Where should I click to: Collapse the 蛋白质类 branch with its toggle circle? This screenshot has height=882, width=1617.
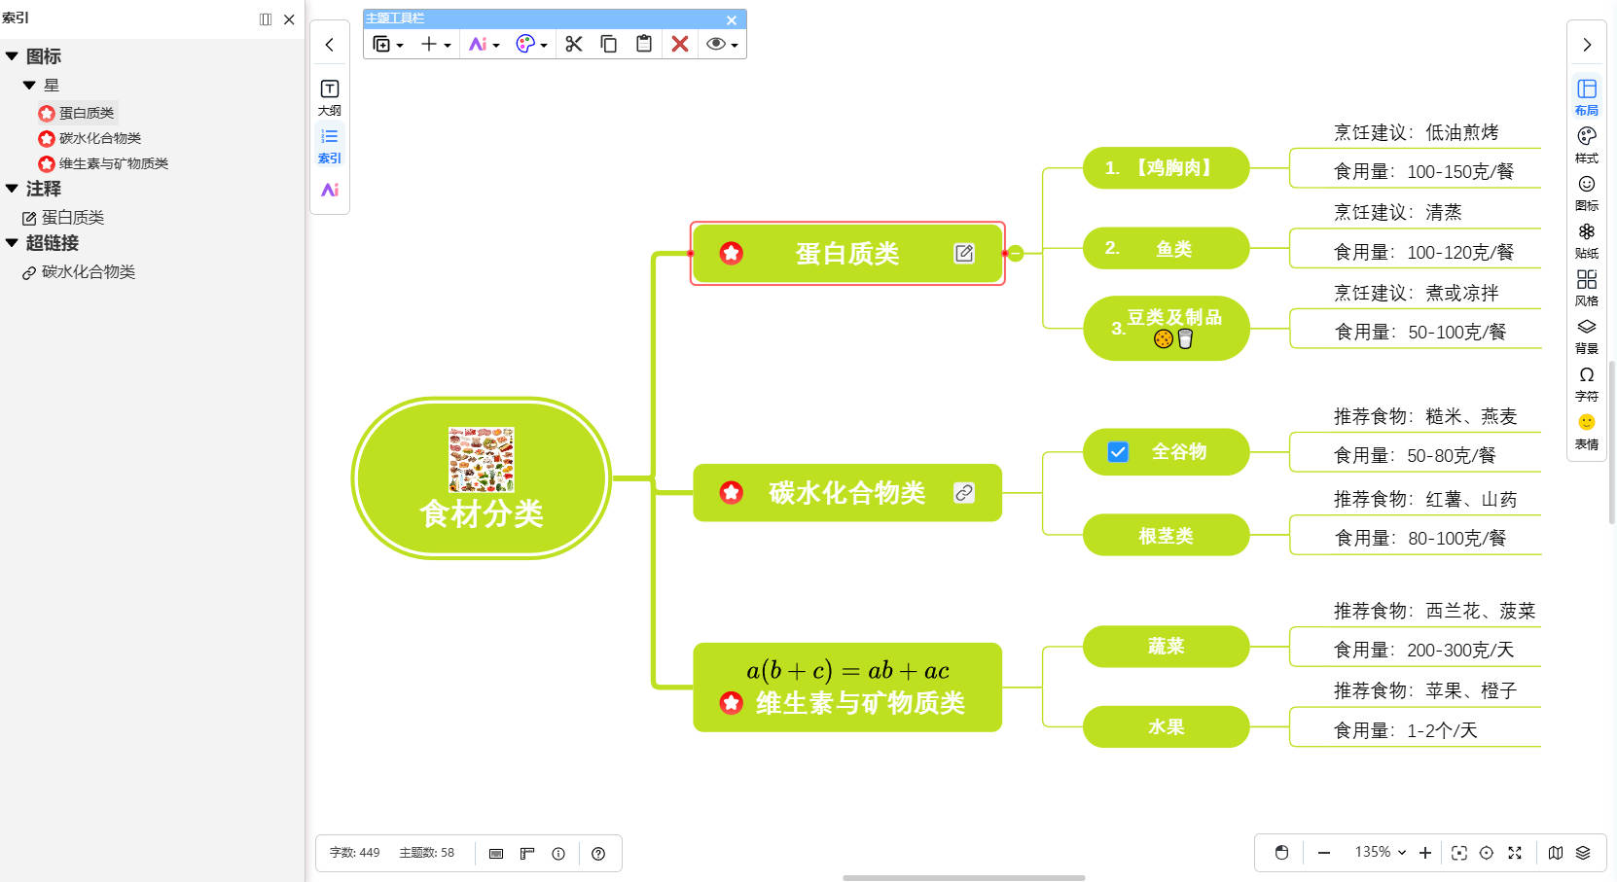click(x=1016, y=254)
